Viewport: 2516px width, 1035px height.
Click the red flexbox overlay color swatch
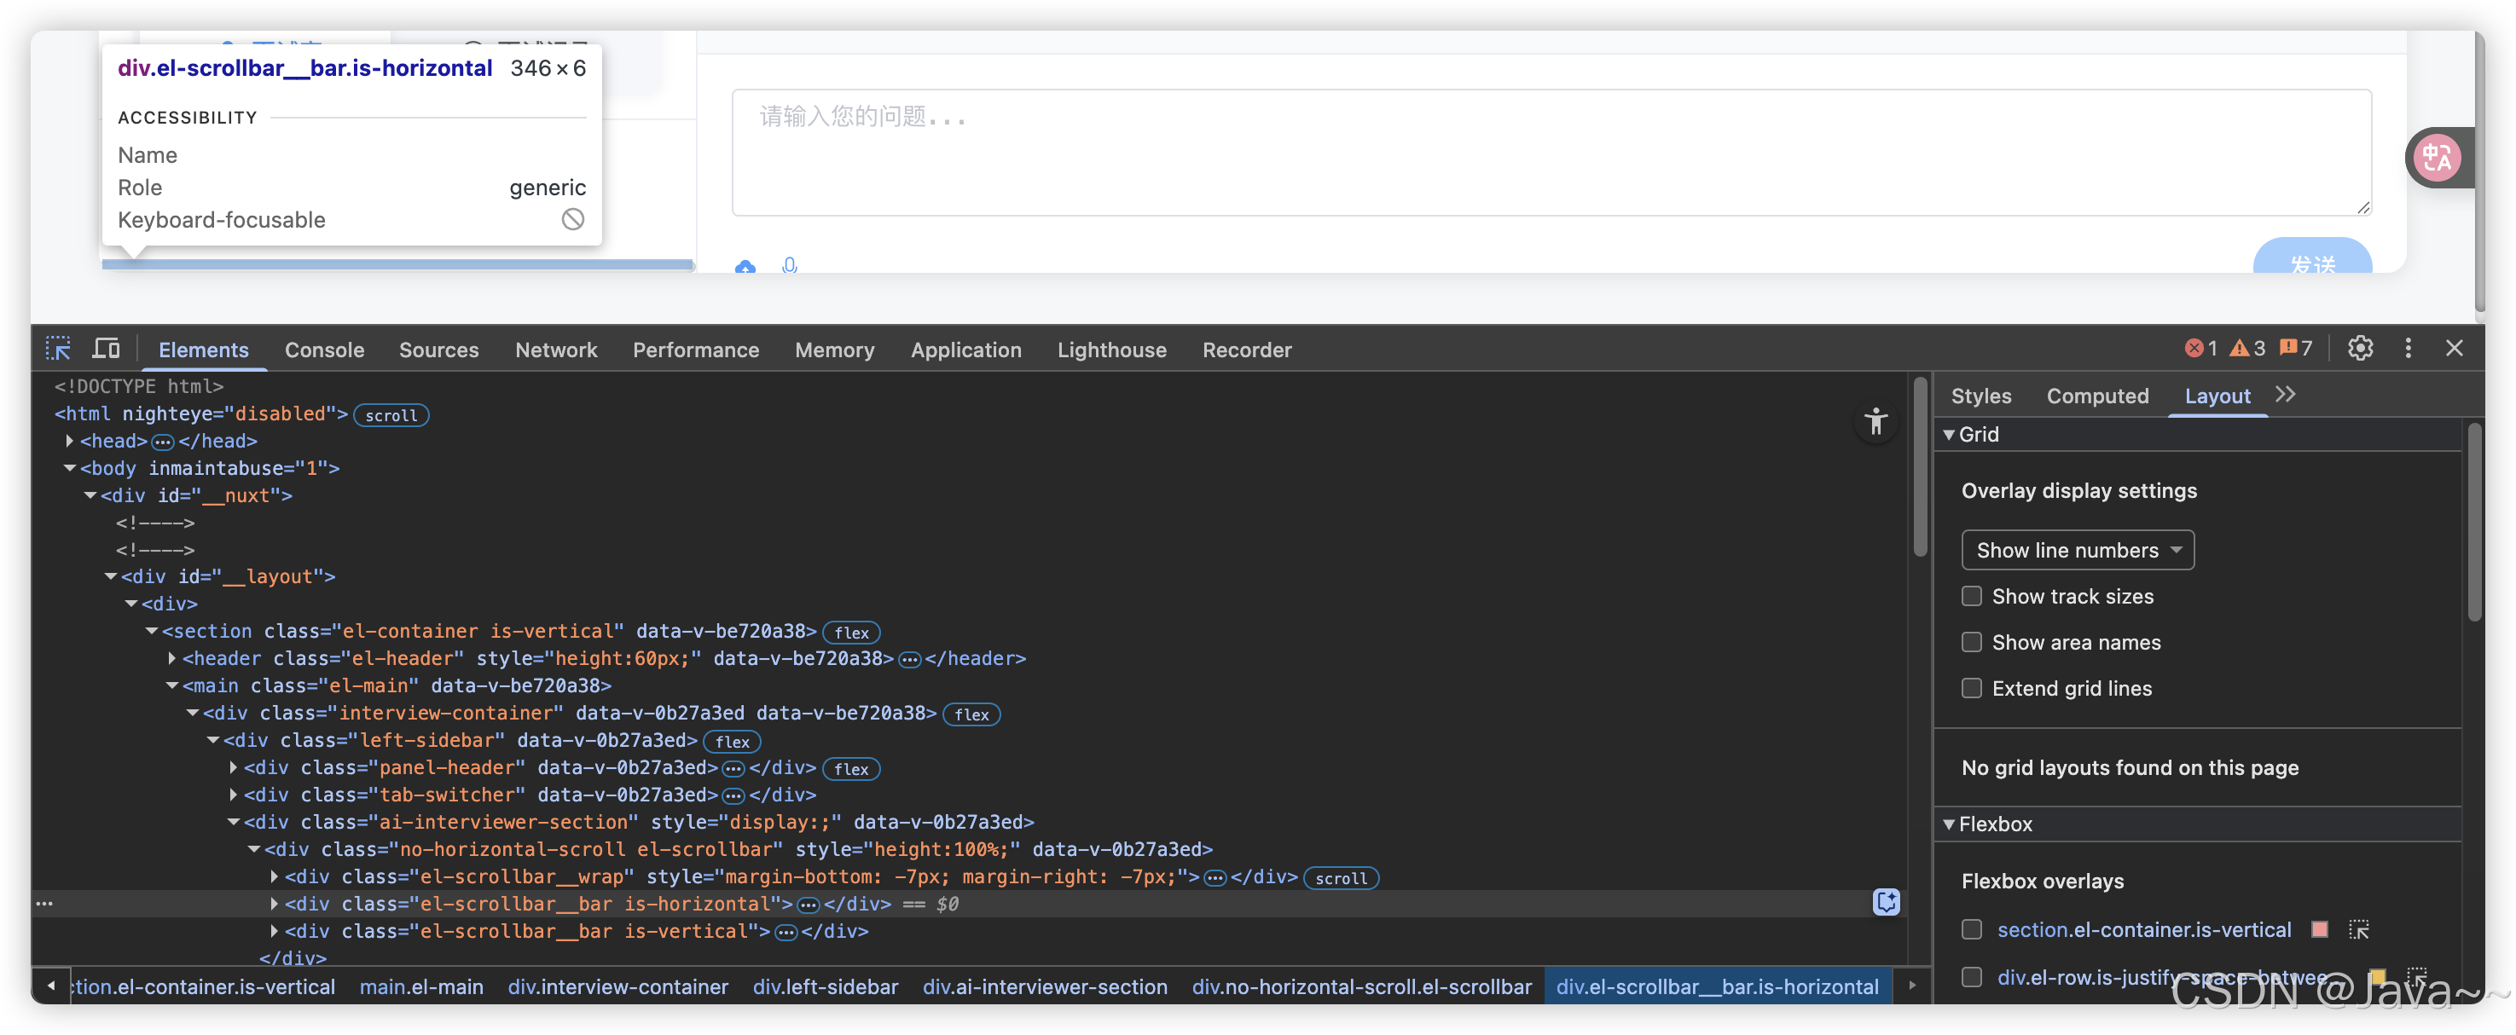pos(2320,929)
